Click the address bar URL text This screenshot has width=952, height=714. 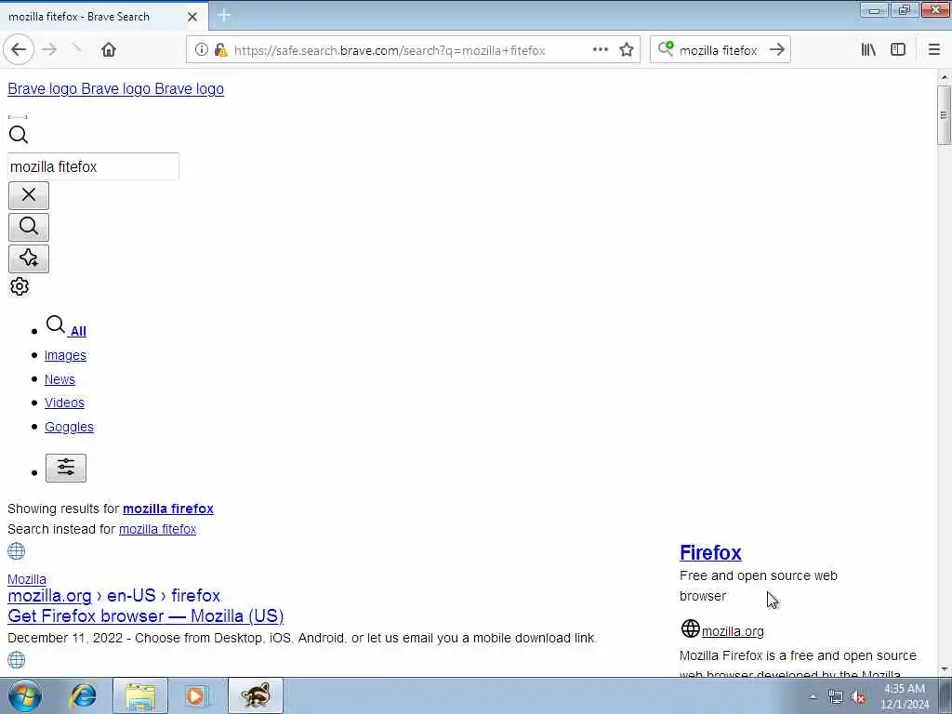coord(390,50)
